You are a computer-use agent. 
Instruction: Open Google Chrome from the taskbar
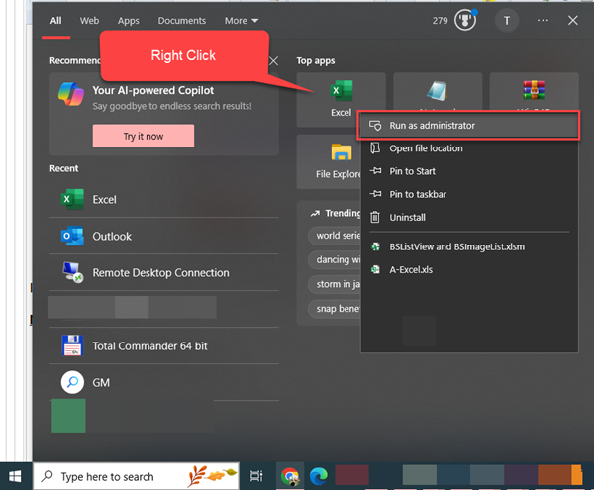(289, 476)
